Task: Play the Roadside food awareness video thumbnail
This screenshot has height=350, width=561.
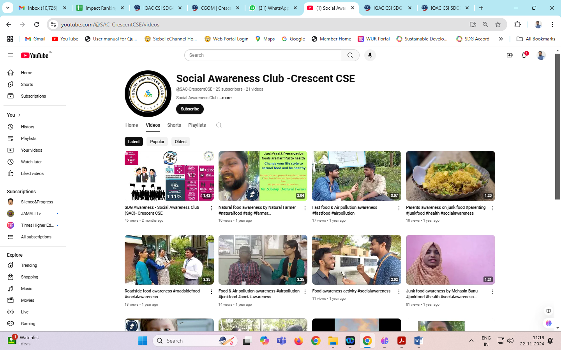Action: tap(169, 259)
